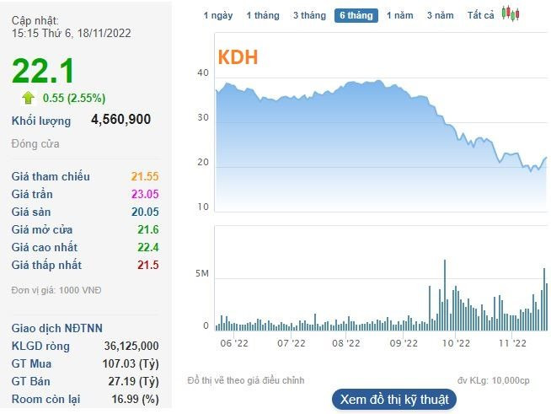Click the green up-arrow price change icon

click(28, 98)
